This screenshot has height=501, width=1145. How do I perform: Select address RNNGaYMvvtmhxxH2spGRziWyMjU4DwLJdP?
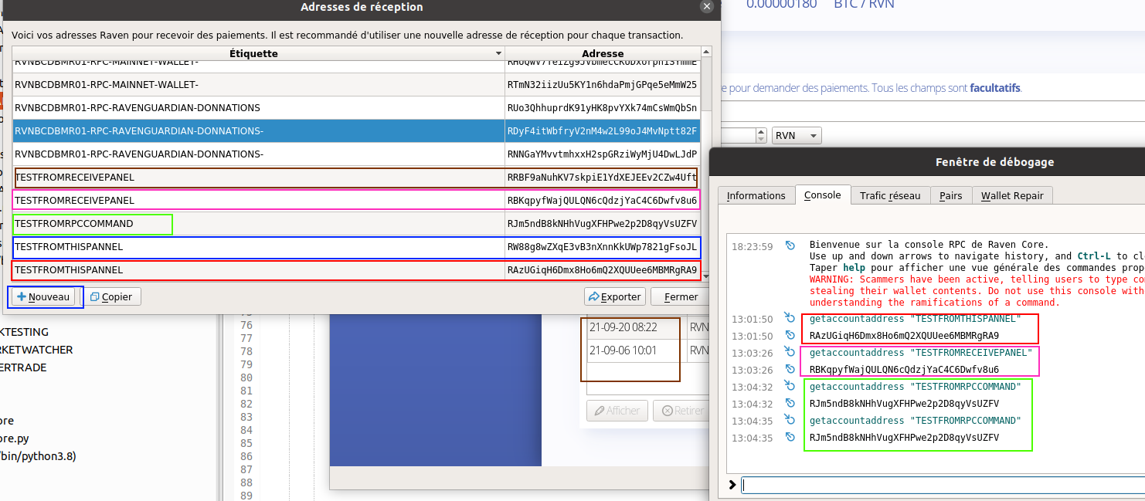coord(603,154)
